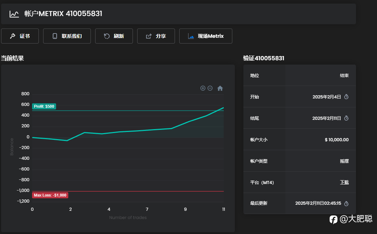Click the 帐户类型 row label

[259, 161]
